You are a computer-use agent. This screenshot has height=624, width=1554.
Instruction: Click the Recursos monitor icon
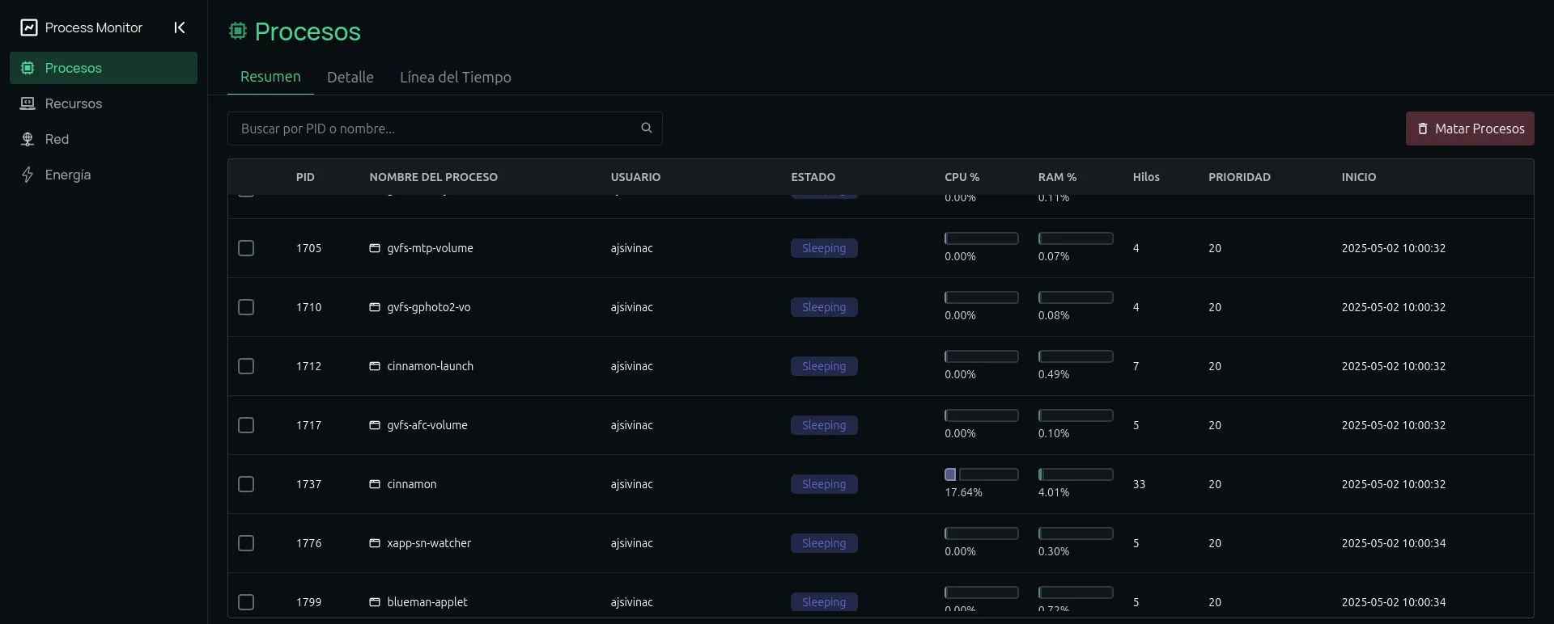(x=28, y=103)
